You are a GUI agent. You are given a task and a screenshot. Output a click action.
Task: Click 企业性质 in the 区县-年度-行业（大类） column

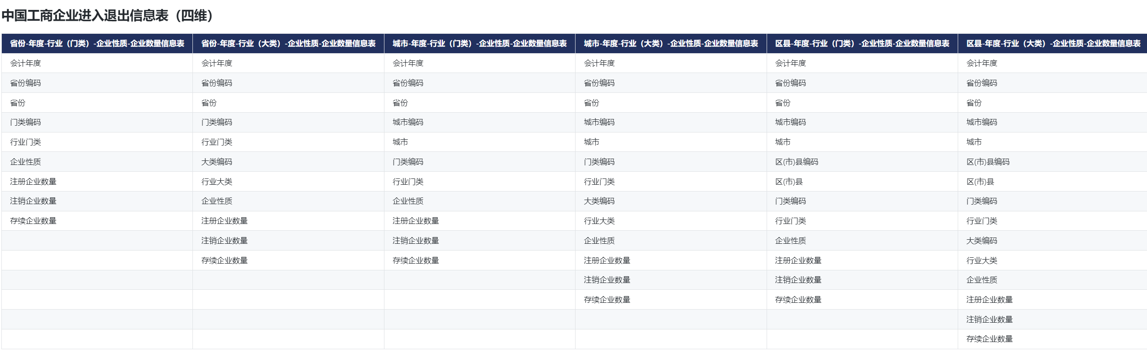982,280
